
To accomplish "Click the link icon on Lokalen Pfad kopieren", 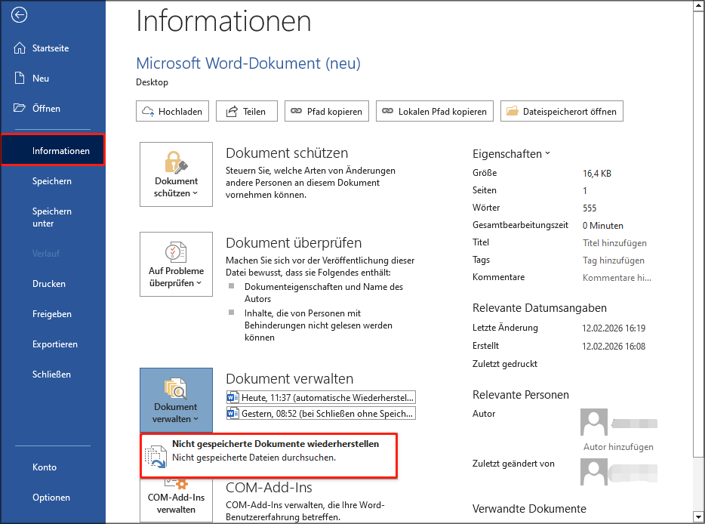I will tap(387, 111).
